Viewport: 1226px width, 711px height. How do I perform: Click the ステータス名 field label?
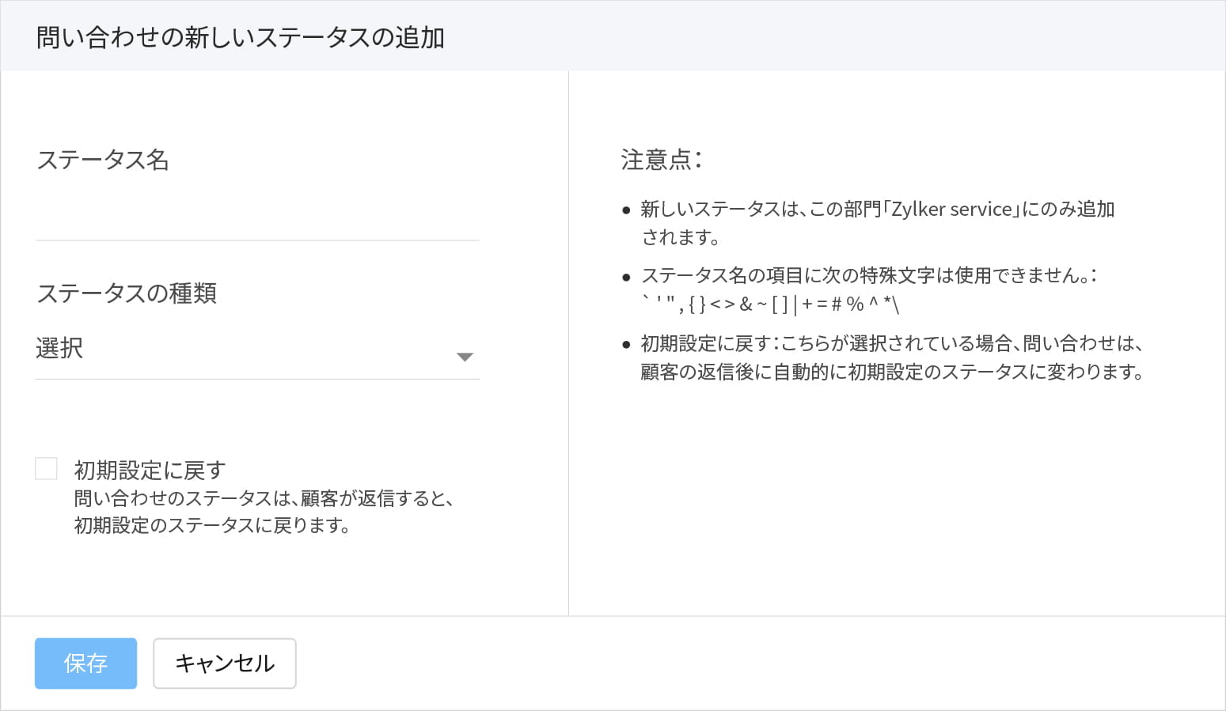point(103,160)
